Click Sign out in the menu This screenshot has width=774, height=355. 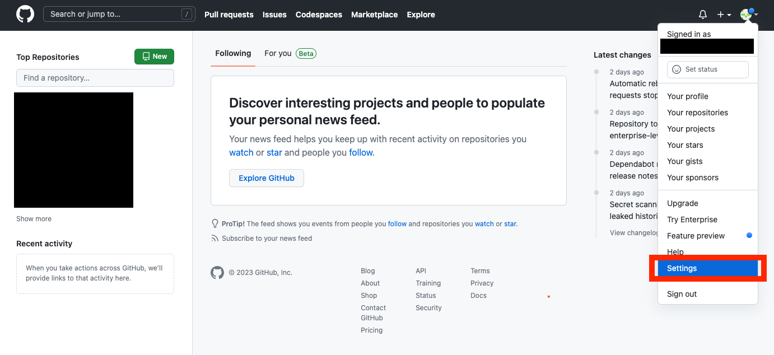click(682, 294)
